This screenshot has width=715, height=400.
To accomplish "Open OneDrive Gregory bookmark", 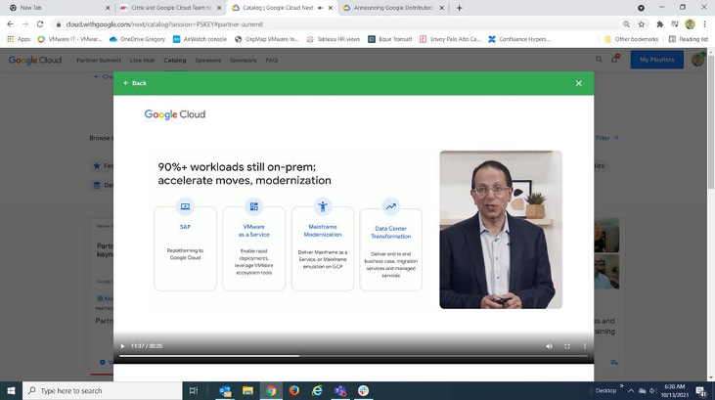I will [x=137, y=39].
